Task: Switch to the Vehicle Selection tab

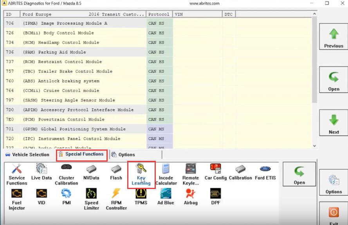Action: pos(27,155)
